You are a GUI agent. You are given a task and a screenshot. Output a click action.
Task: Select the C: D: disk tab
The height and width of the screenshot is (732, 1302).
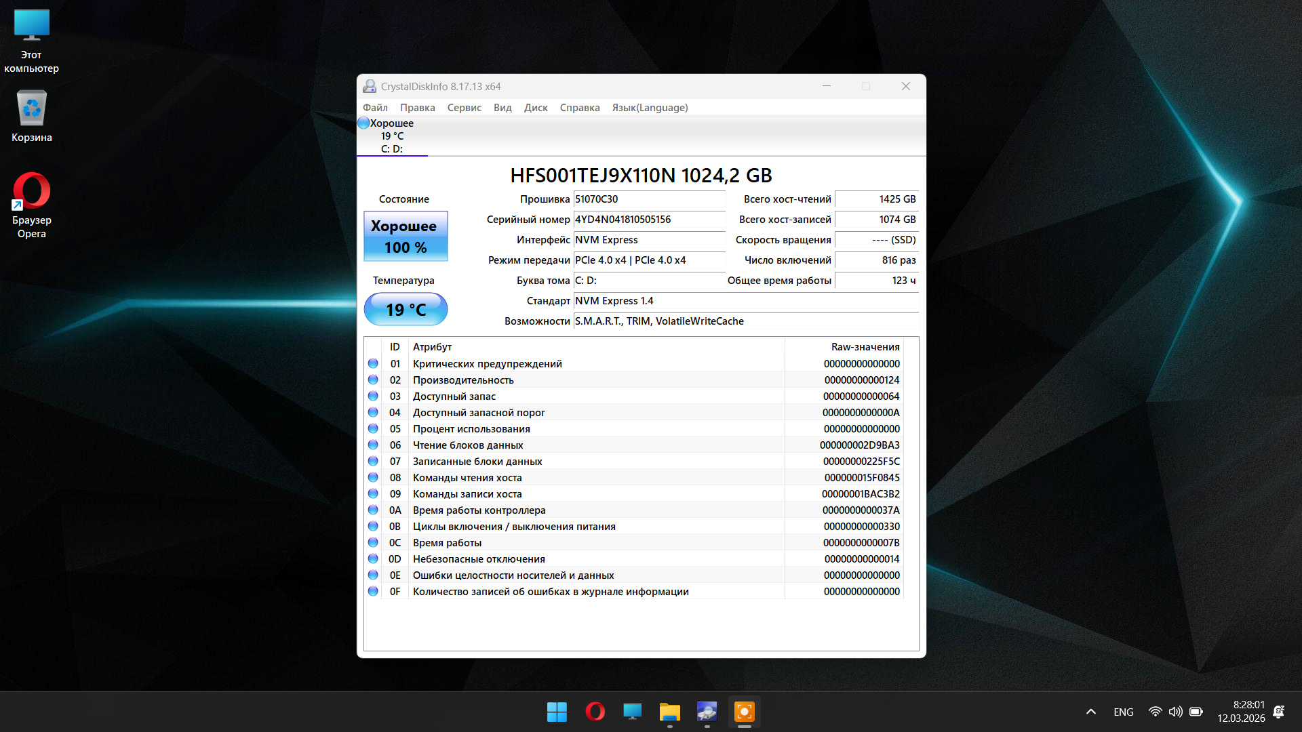392,136
